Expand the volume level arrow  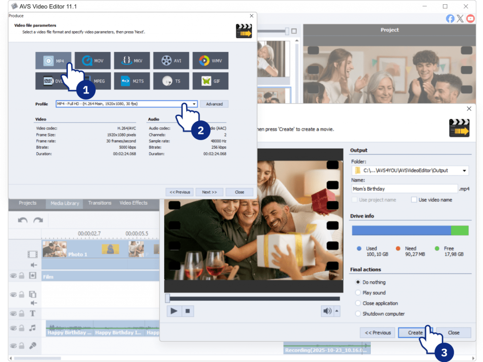(x=337, y=311)
